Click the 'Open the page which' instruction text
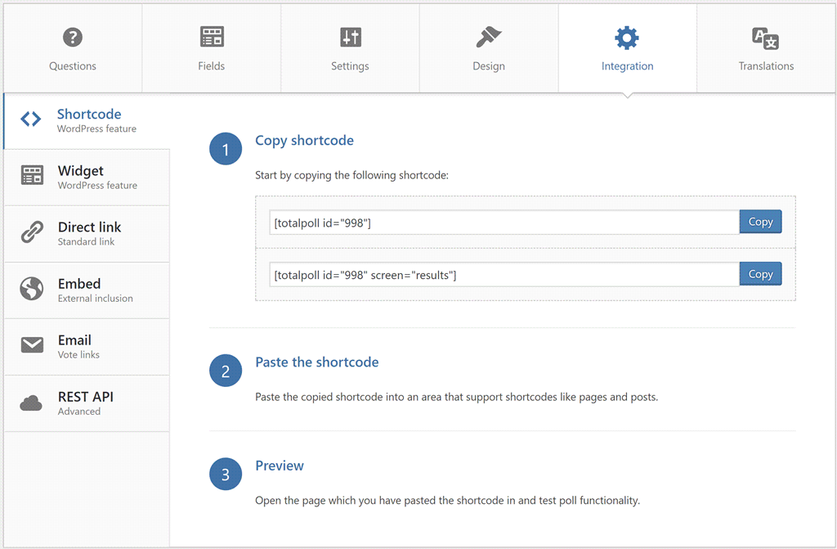 coord(447,501)
